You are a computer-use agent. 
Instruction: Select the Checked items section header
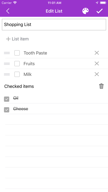click(19, 86)
